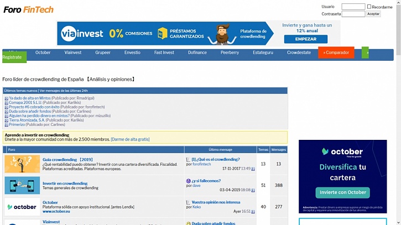Image resolution: width=401 pixels, height=225 pixels.
Task: Click the orange Comparador button
Action: coord(336,53)
